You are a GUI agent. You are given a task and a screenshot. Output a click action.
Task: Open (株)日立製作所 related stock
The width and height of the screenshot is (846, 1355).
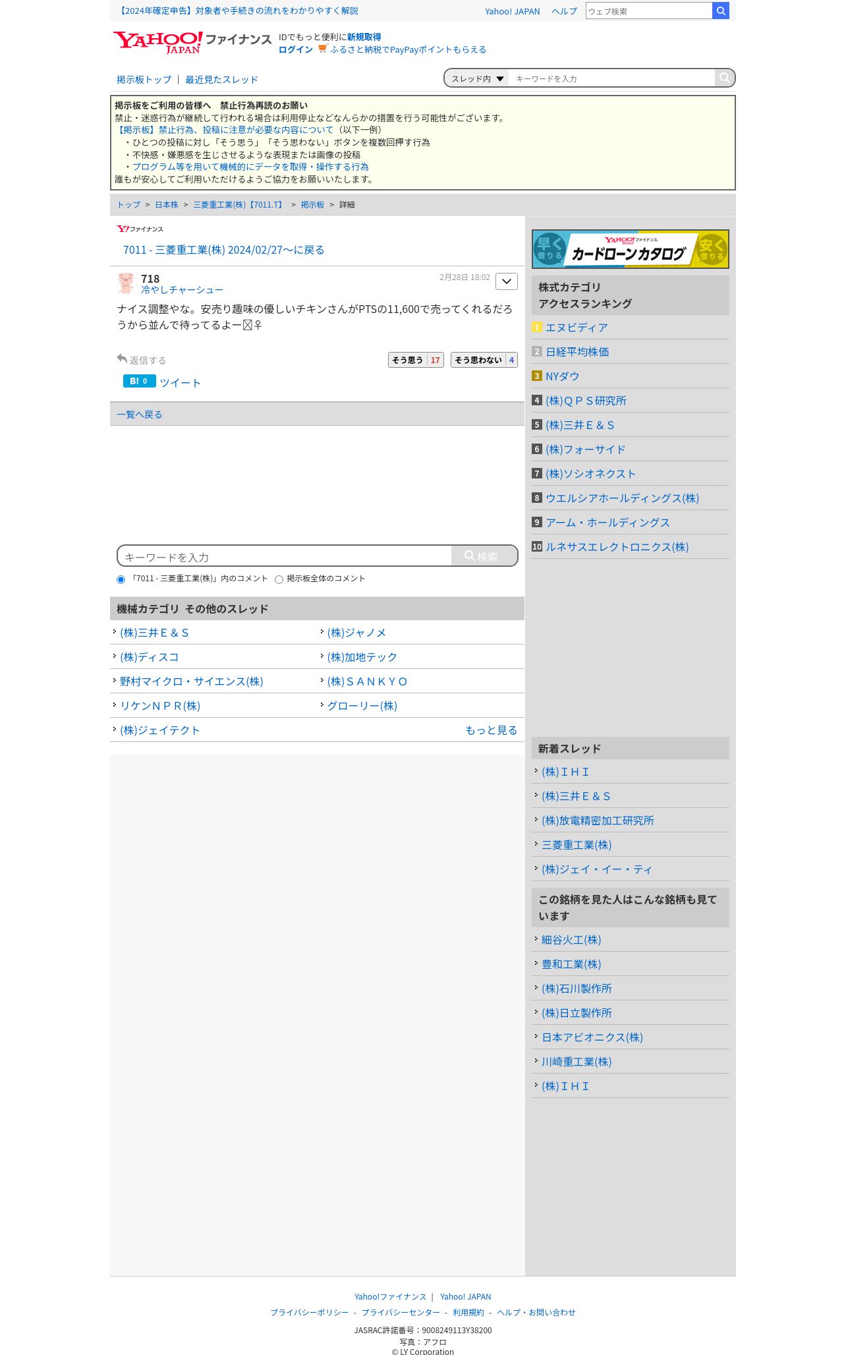(577, 1013)
